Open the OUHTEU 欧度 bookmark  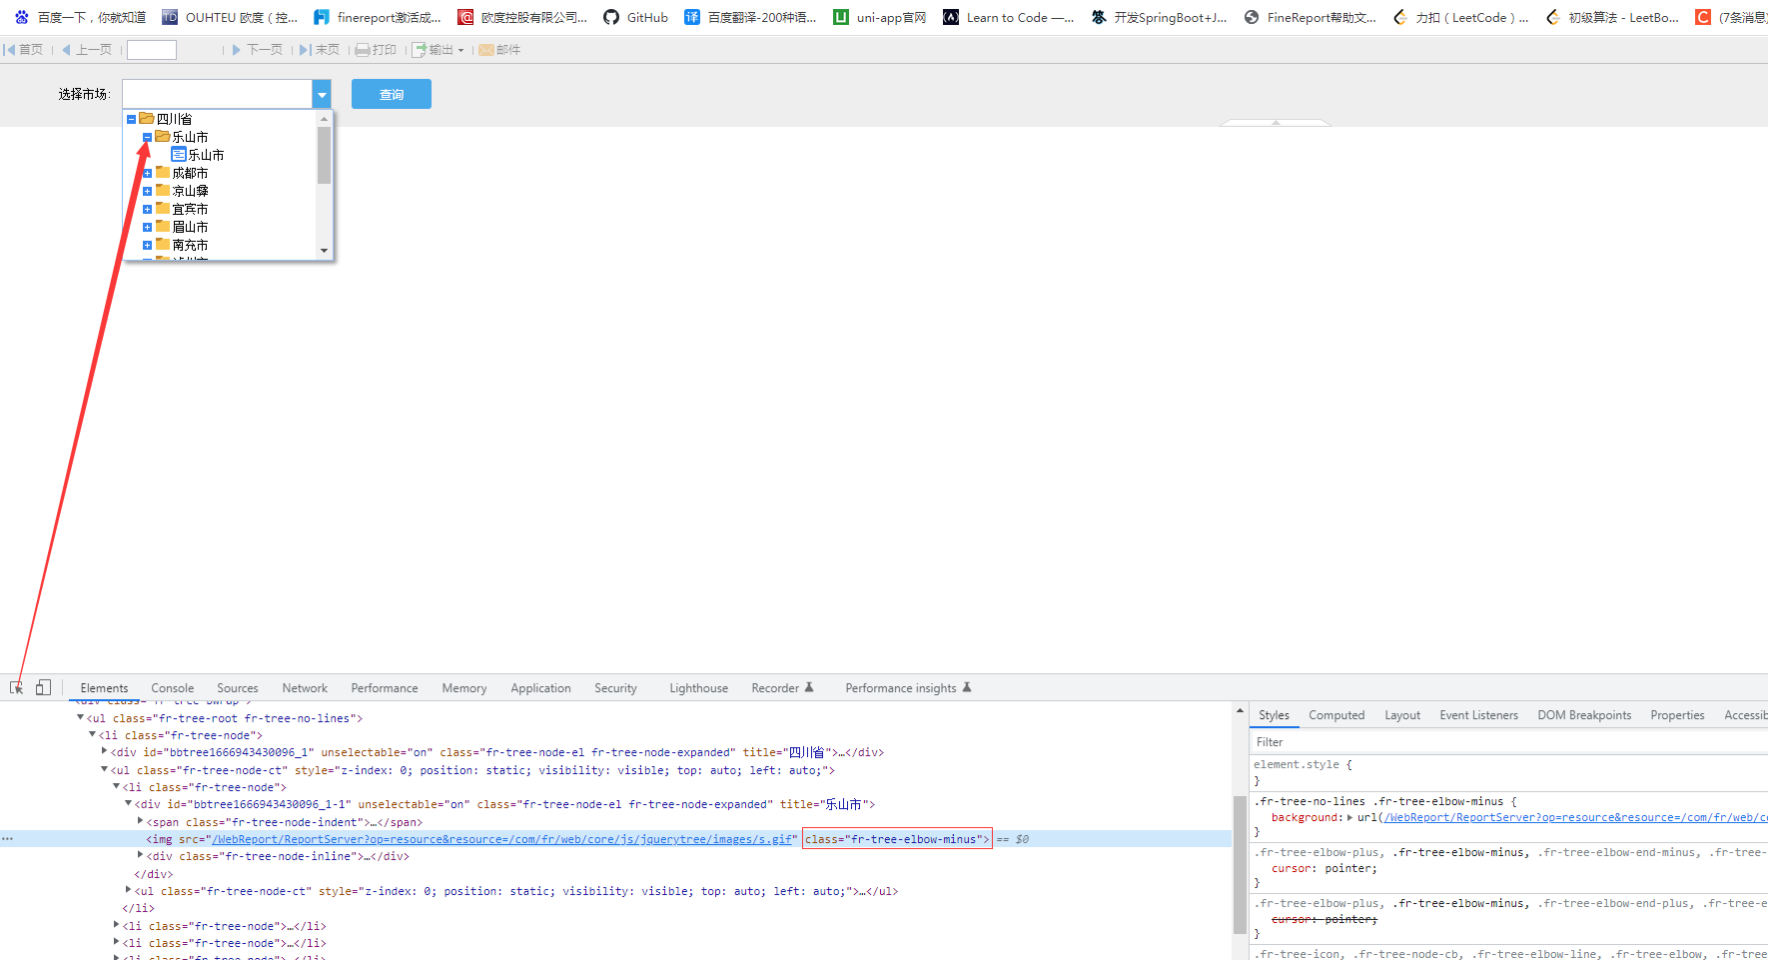(231, 17)
